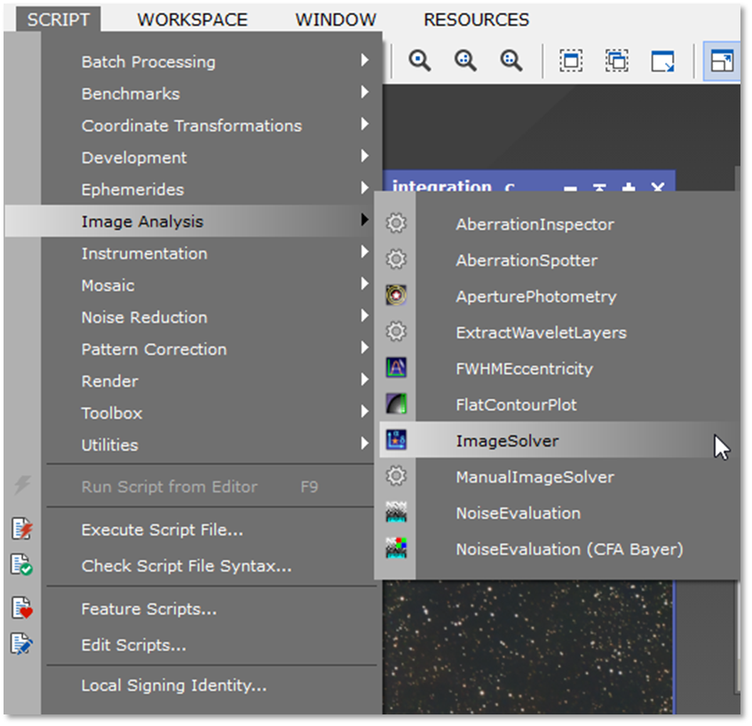This screenshot has width=752, height=726.
Task: Click the Execute Script File icon
Action: point(21,530)
